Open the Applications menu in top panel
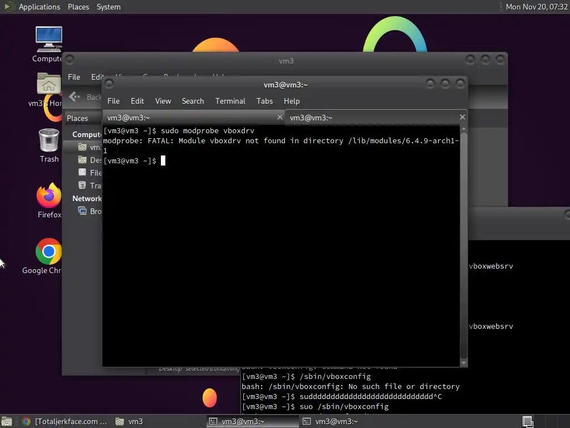570x428 pixels. pos(40,7)
